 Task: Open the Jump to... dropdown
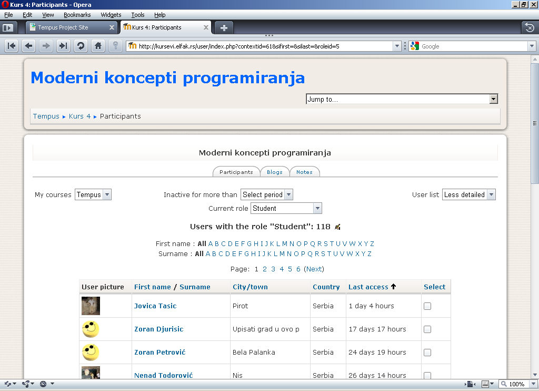pos(402,99)
